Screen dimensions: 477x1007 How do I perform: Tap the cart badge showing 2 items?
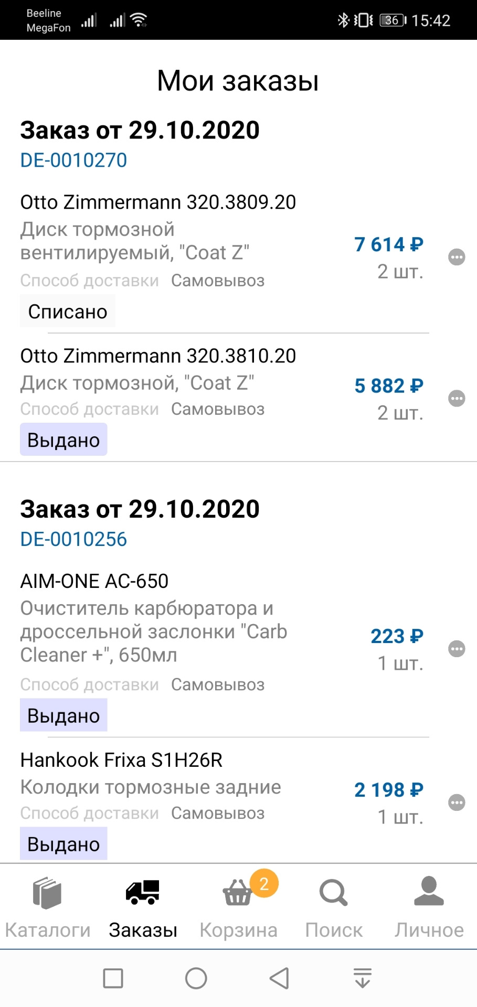click(x=264, y=884)
